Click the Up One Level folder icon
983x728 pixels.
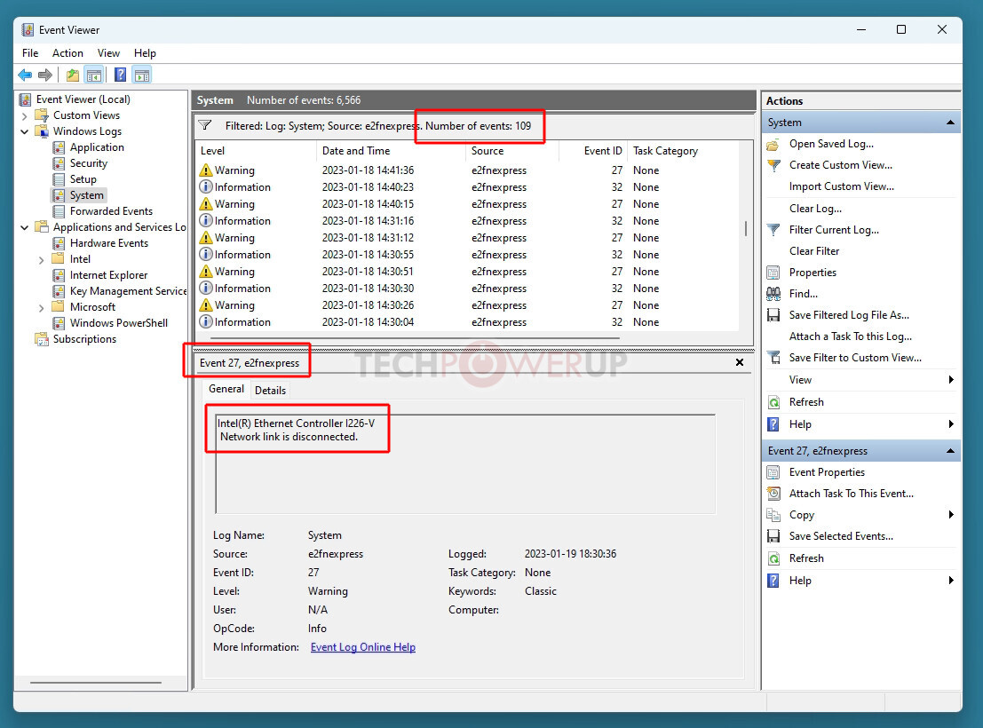point(73,75)
